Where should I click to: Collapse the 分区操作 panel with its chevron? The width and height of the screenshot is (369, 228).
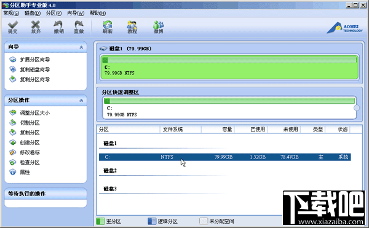81,100
